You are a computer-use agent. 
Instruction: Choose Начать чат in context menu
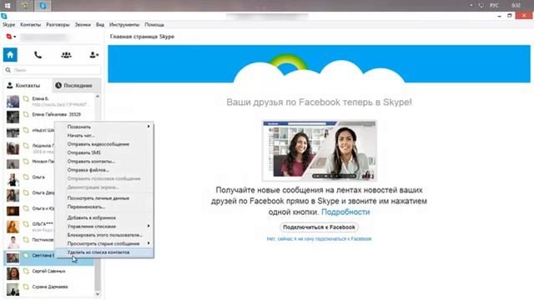(x=104, y=135)
